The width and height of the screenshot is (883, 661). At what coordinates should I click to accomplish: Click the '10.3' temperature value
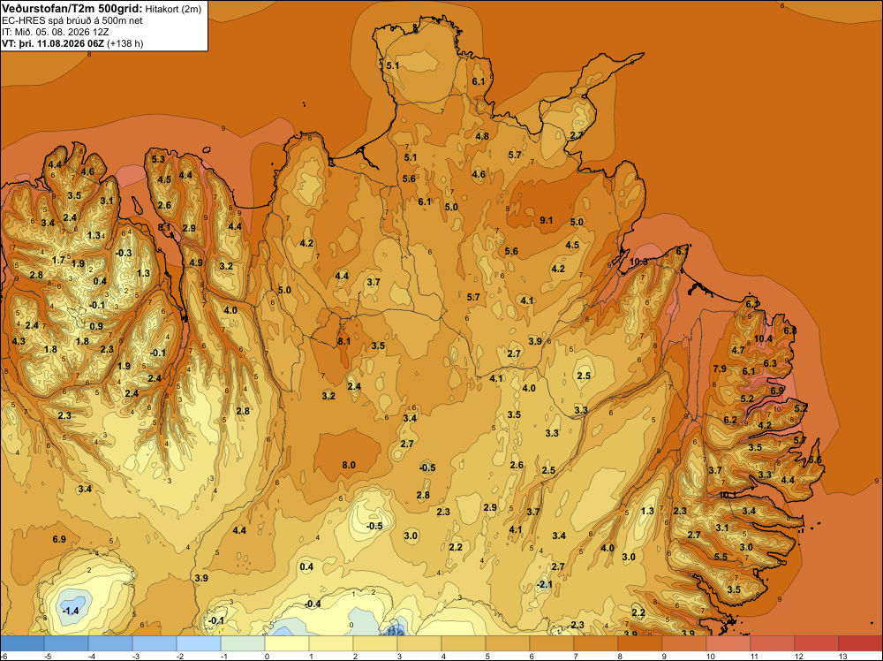638,262
